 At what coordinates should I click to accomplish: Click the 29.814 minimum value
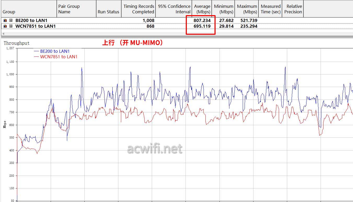point(226,26)
